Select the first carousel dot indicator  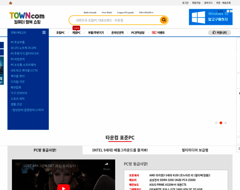click(216, 123)
